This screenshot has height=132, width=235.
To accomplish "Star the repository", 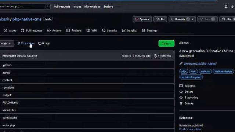I will [227, 19].
